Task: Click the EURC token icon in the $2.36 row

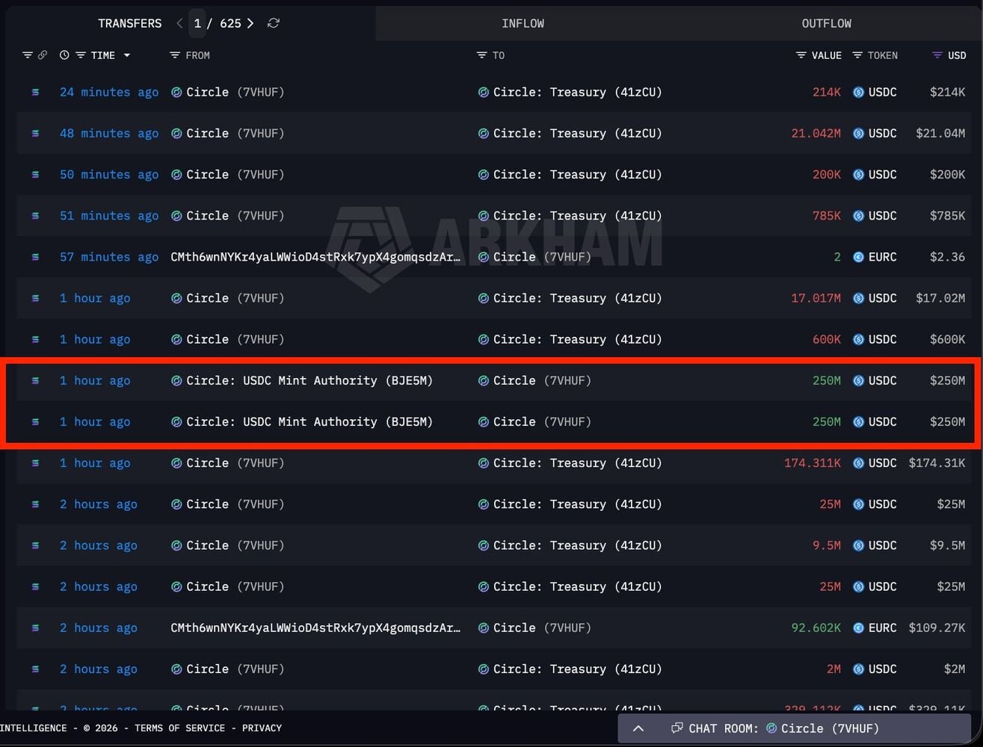Action: click(x=859, y=256)
